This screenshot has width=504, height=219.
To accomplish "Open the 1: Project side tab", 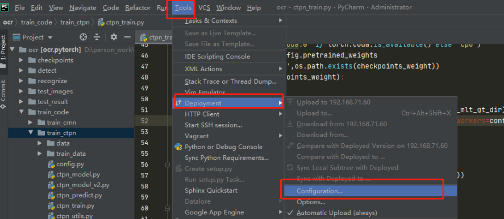I will pos(3,51).
